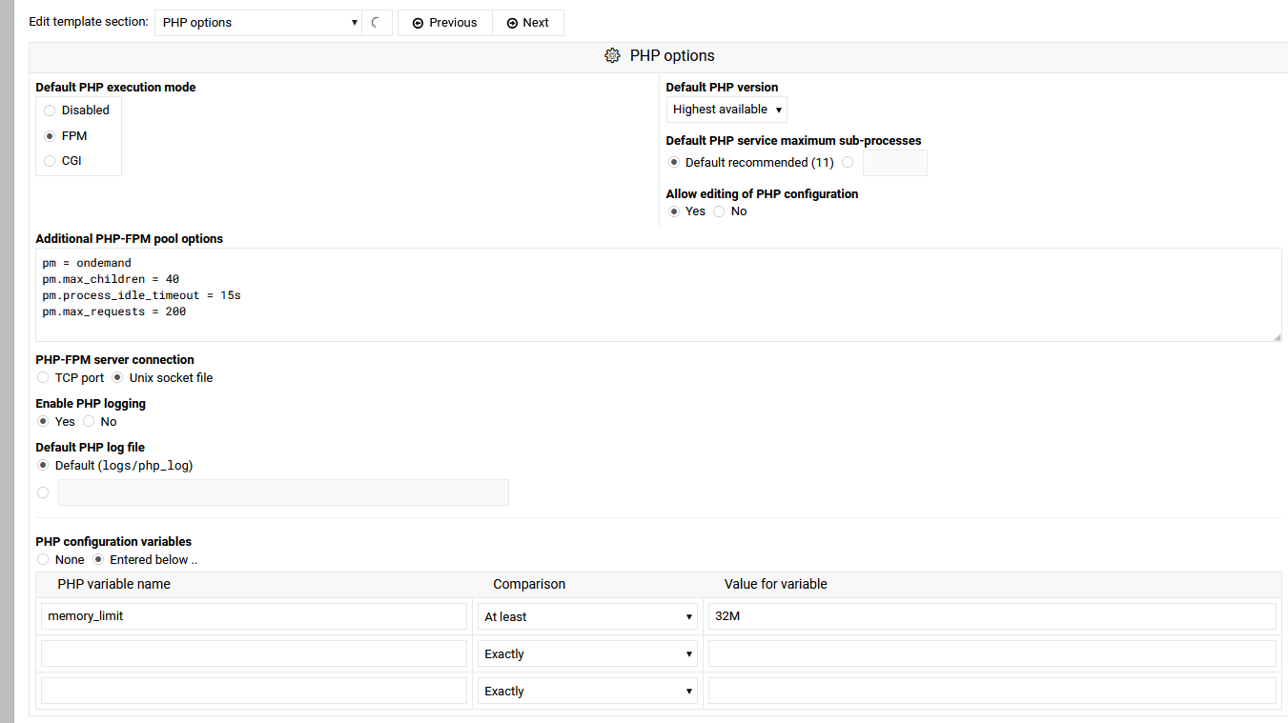Select TCP port server connection
This screenshot has height=723, width=1288.
click(43, 378)
